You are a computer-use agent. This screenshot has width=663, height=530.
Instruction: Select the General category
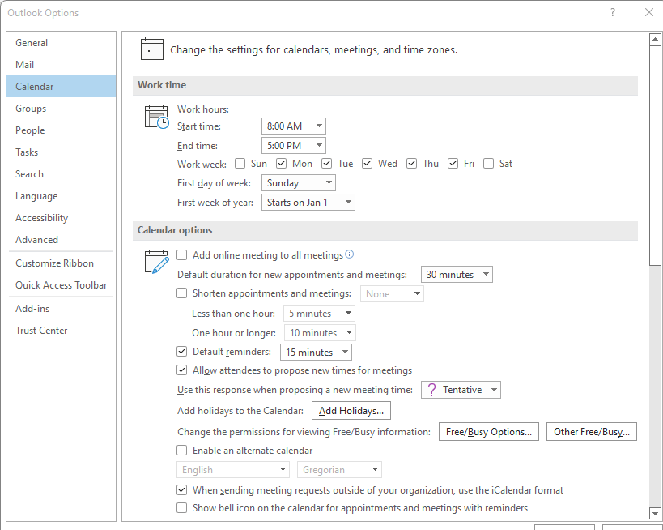pyautogui.click(x=62, y=43)
